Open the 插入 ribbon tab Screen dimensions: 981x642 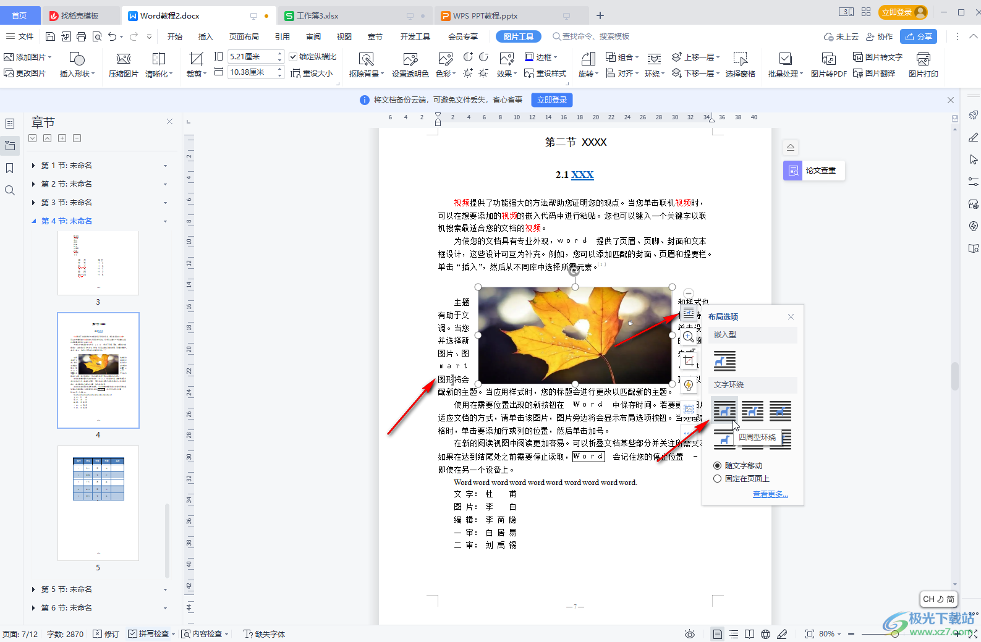pos(205,36)
